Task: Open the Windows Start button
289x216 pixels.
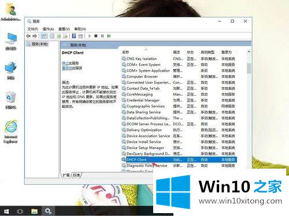Action: pos(6,211)
